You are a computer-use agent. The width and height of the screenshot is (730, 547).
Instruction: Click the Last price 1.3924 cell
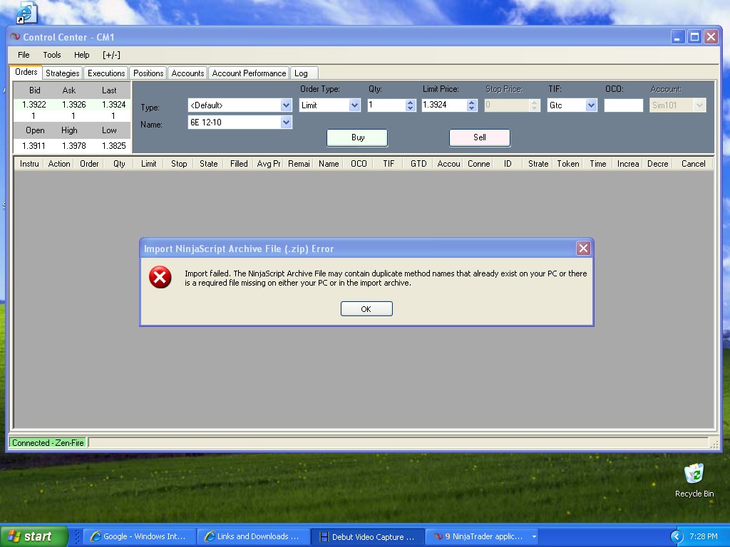coord(113,105)
